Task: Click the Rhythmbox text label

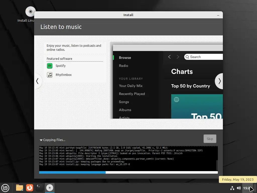Action: point(63,75)
